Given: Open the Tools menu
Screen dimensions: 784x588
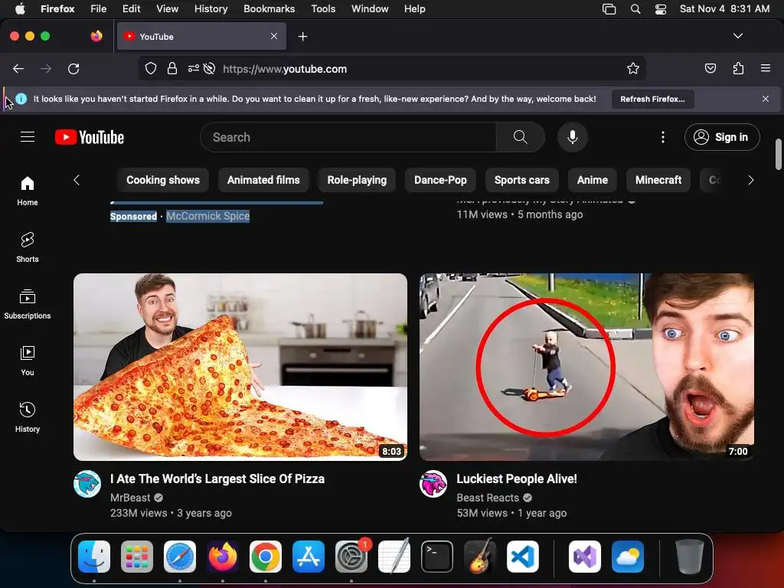Looking at the screenshot, I should coord(323,8).
